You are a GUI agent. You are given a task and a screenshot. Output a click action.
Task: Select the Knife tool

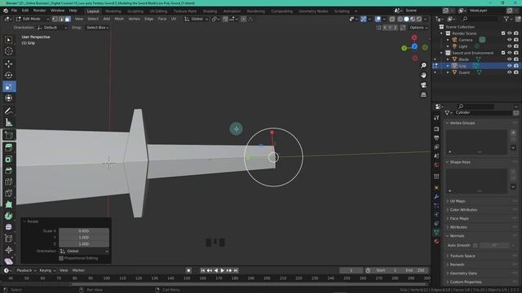tap(9, 194)
